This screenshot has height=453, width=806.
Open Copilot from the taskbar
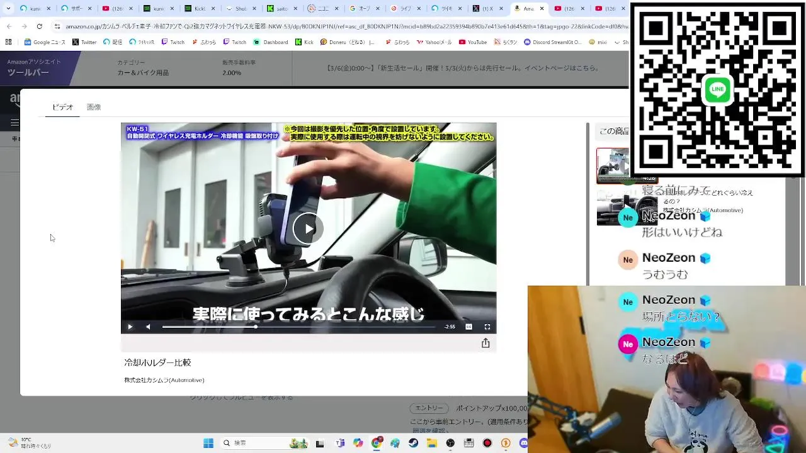click(x=358, y=443)
